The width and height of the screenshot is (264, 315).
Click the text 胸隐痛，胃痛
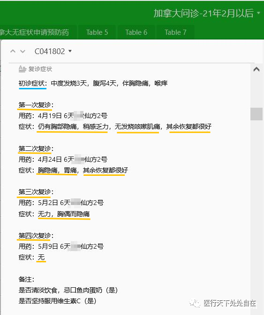coord(57,170)
